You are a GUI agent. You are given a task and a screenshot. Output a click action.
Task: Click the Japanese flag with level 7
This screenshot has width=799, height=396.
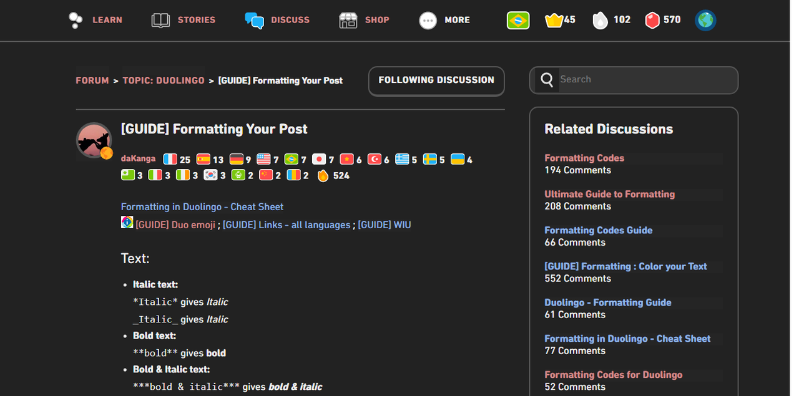[319, 160]
